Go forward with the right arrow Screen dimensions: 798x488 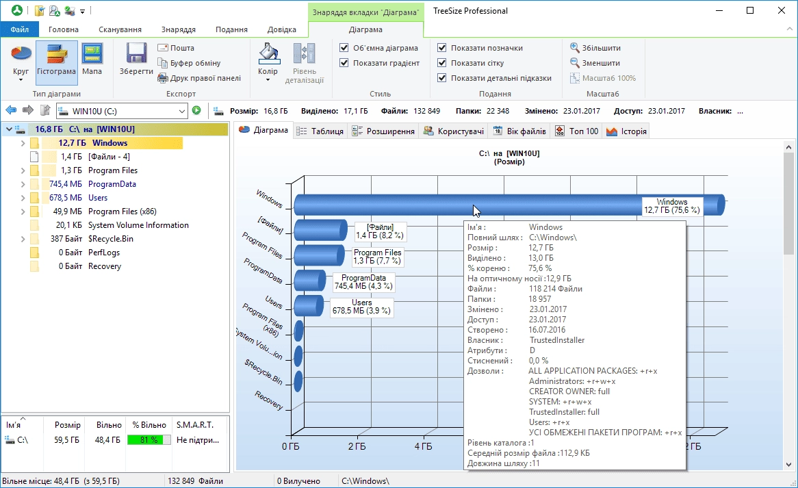pyautogui.click(x=28, y=110)
